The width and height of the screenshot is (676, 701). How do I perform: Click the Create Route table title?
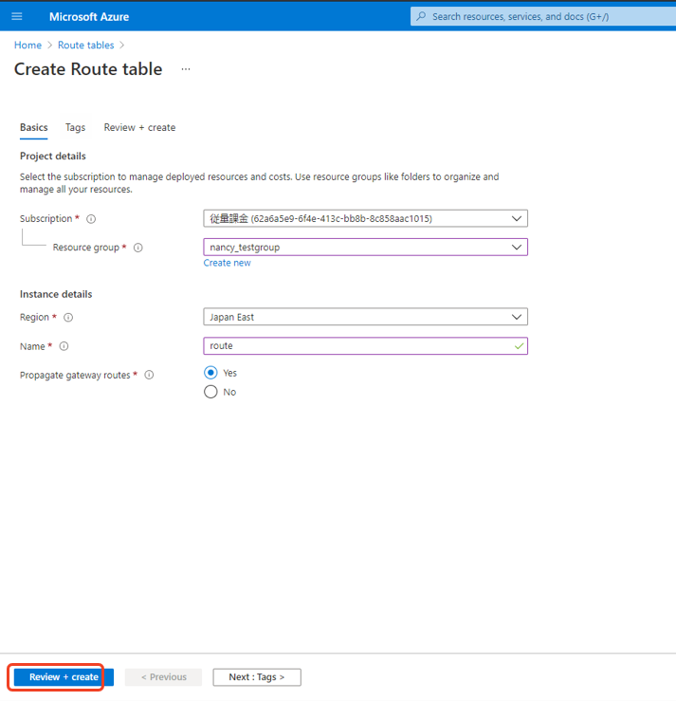click(x=88, y=69)
